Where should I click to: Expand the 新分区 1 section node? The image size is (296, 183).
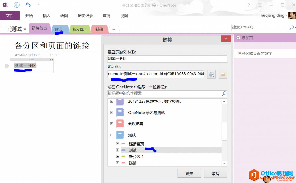point(118,157)
